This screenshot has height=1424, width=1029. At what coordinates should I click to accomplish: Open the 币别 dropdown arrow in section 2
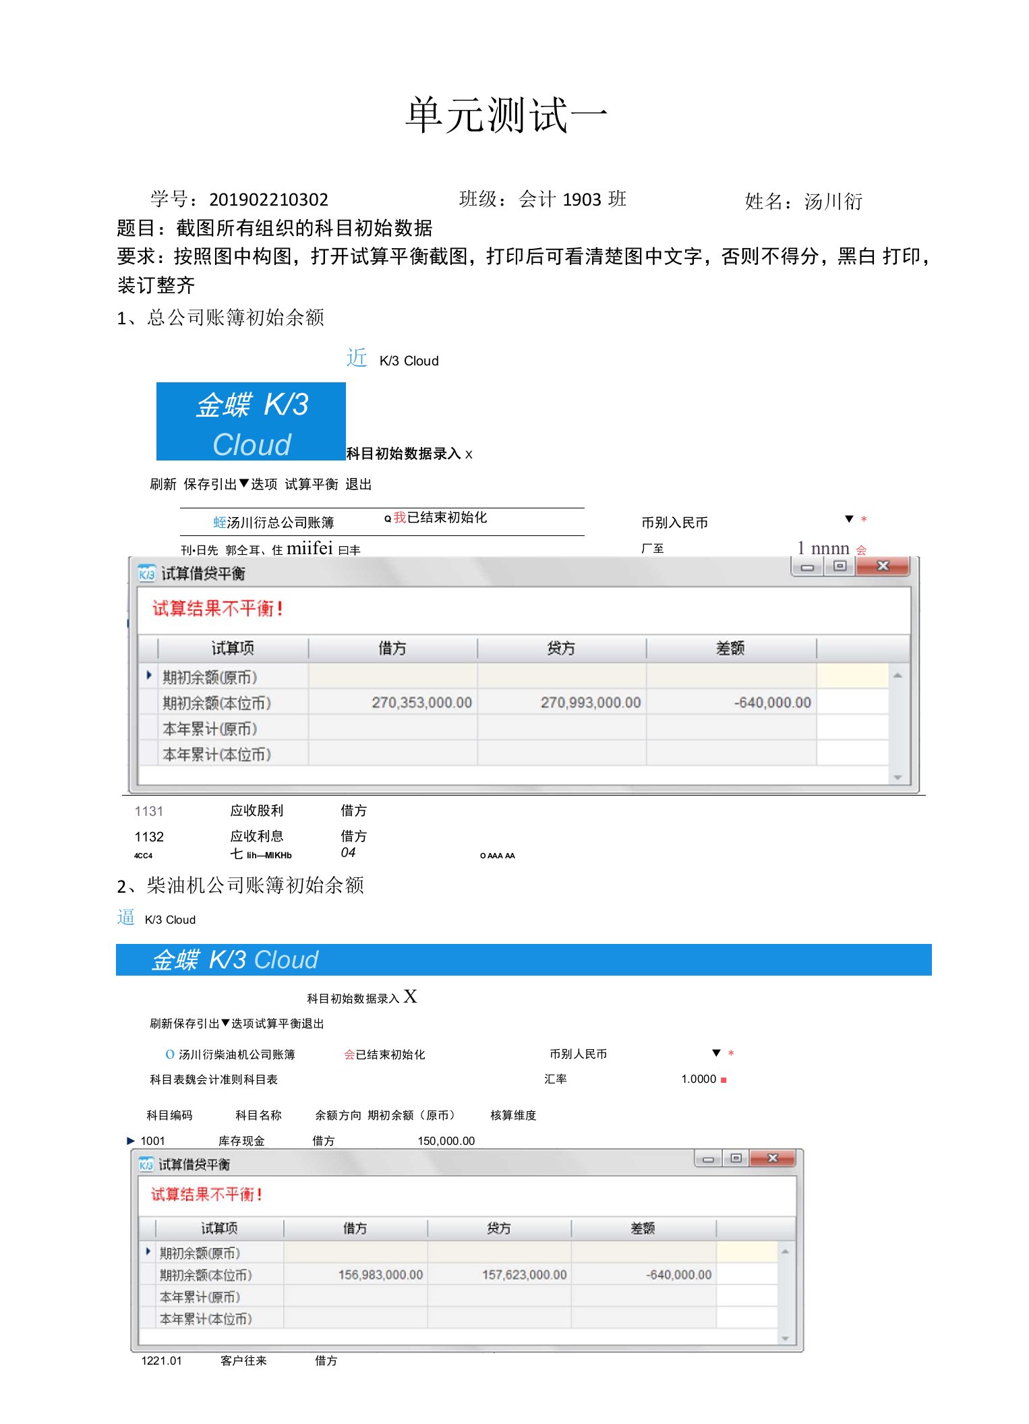(x=717, y=1053)
